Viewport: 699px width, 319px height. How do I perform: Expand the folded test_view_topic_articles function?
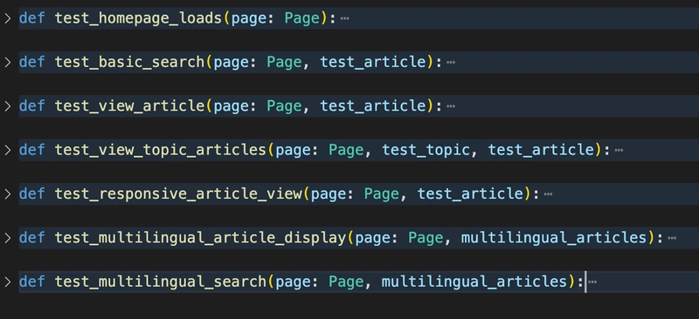tap(7, 151)
